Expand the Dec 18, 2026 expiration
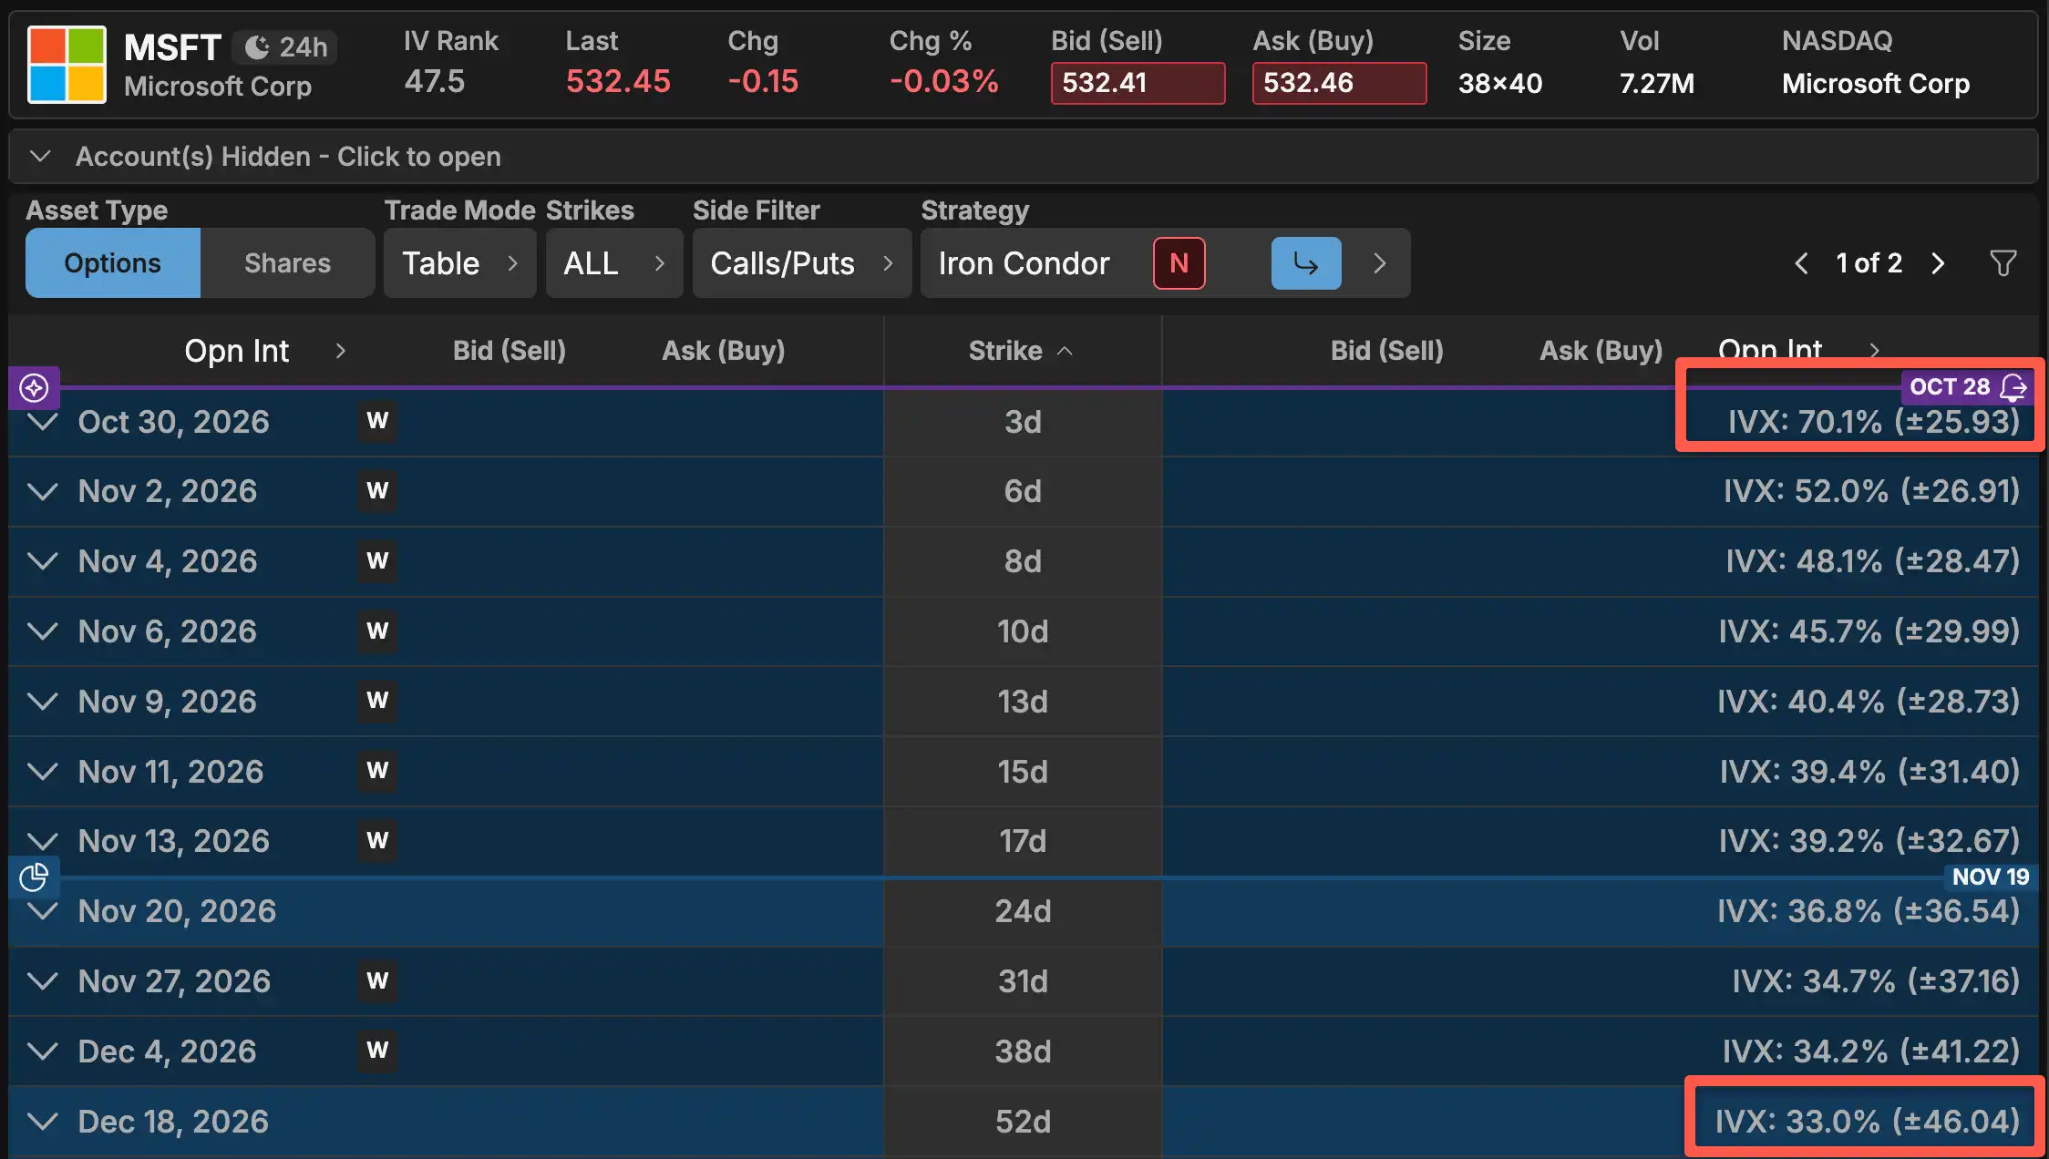The image size is (2049, 1159). (43, 1121)
